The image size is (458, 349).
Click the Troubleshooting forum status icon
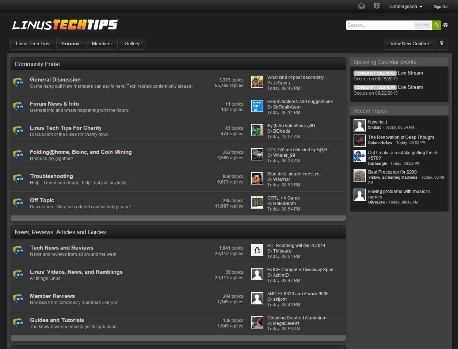tap(19, 179)
